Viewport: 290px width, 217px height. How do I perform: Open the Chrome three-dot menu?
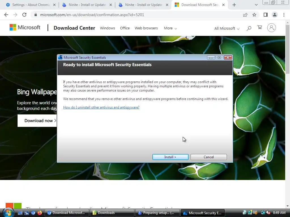click(x=284, y=15)
